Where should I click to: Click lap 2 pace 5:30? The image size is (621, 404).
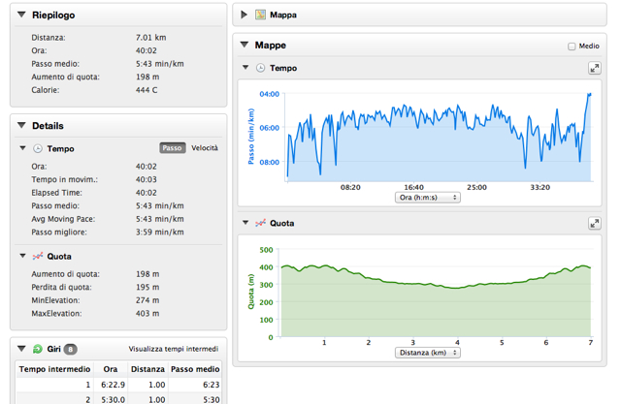[212, 400]
